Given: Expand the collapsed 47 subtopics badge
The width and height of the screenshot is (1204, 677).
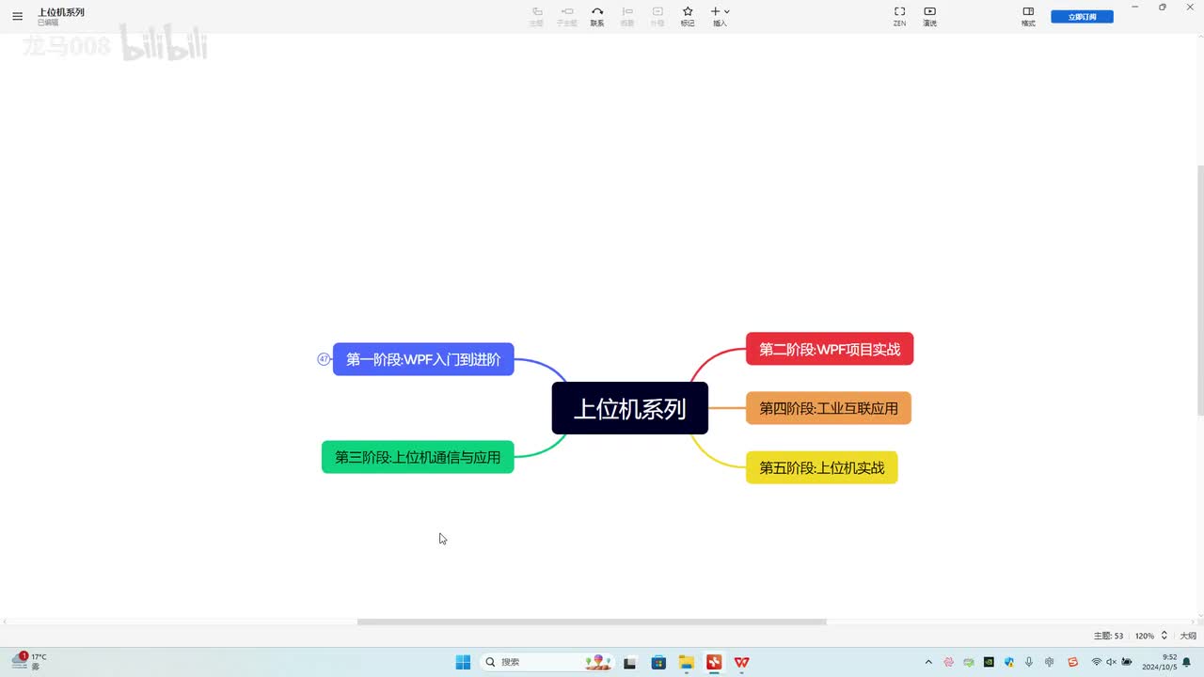Looking at the screenshot, I should 324,359.
